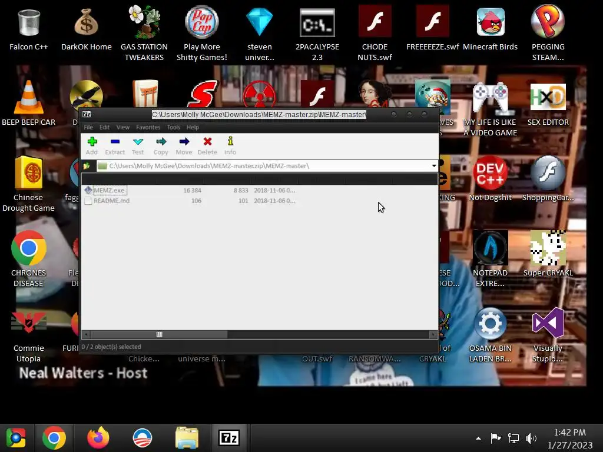
Task: Select the BEEP BEEP CAR cone icon
Action: pyautogui.click(x=29, y=103)
